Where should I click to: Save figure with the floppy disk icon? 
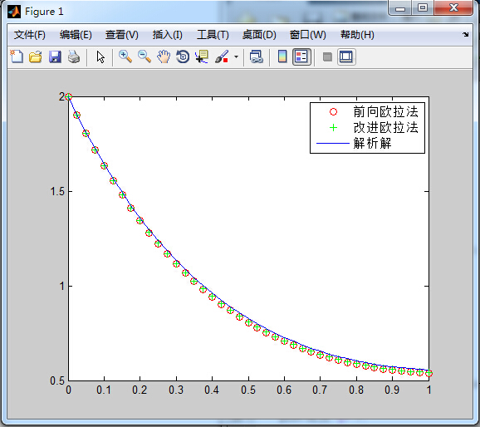click(55, 57)
